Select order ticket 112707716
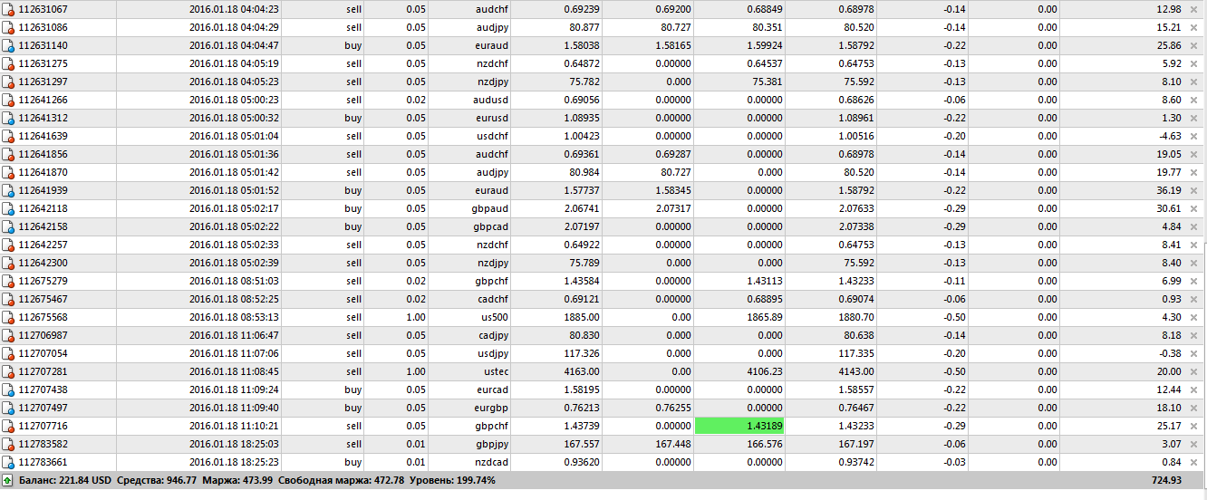This screenshot has height=500, width=1207. coord(43,426)
